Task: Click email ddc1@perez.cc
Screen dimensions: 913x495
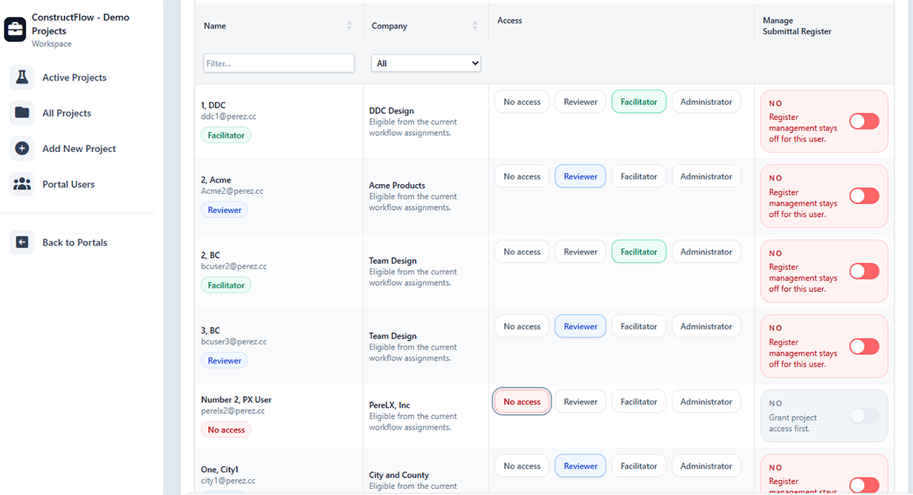Action: (x=229, y=116)
